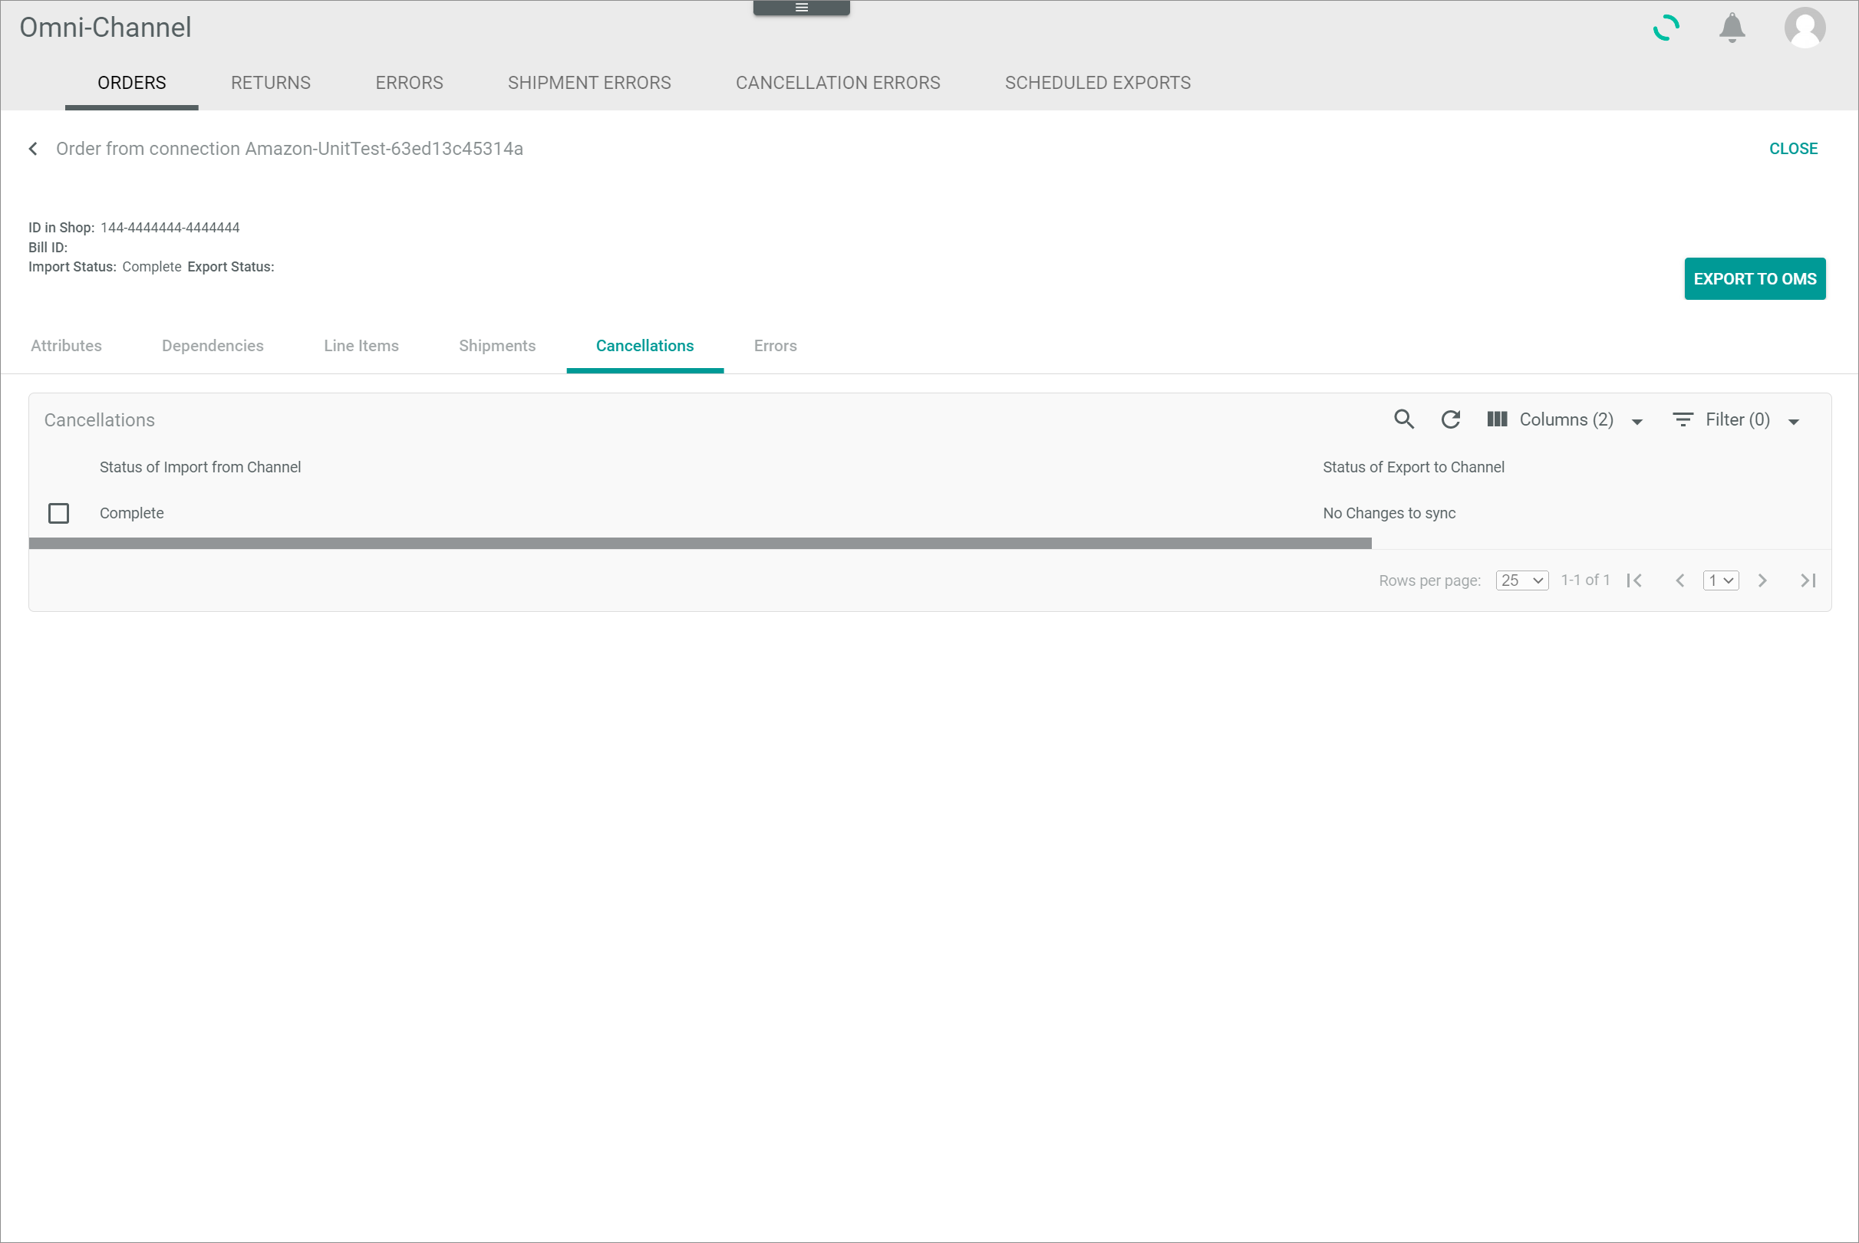Click the loading spinner icon in header
This screenshot has width=1859, height=1243.
pos(1666,28)
